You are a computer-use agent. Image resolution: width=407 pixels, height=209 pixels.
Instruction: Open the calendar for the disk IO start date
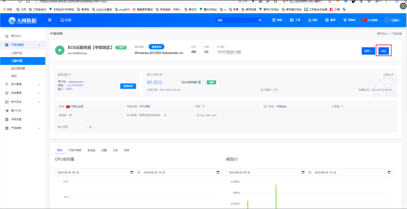(303, 172)
